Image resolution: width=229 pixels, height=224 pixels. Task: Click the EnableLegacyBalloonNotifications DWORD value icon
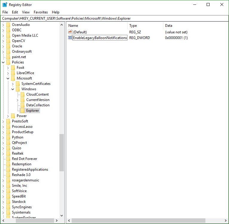[x=70, y=38]
